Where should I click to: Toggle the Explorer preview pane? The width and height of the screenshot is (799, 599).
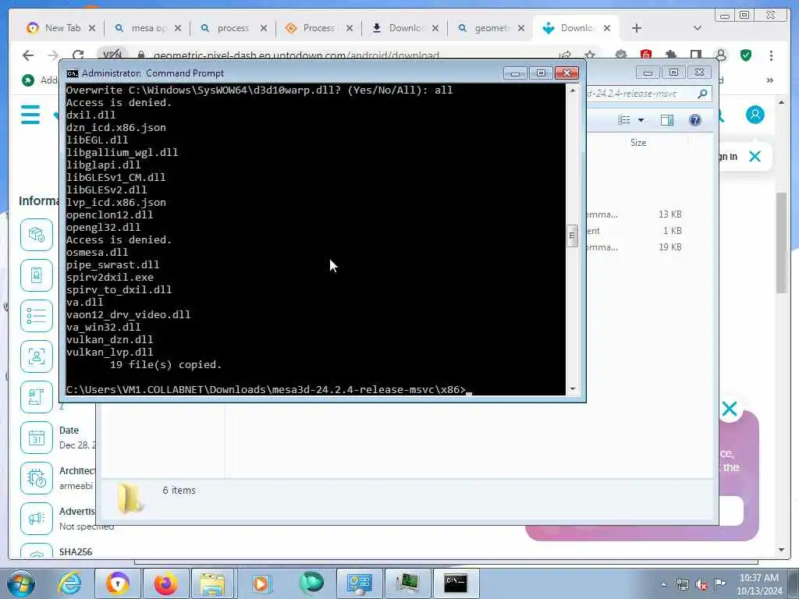667,119
